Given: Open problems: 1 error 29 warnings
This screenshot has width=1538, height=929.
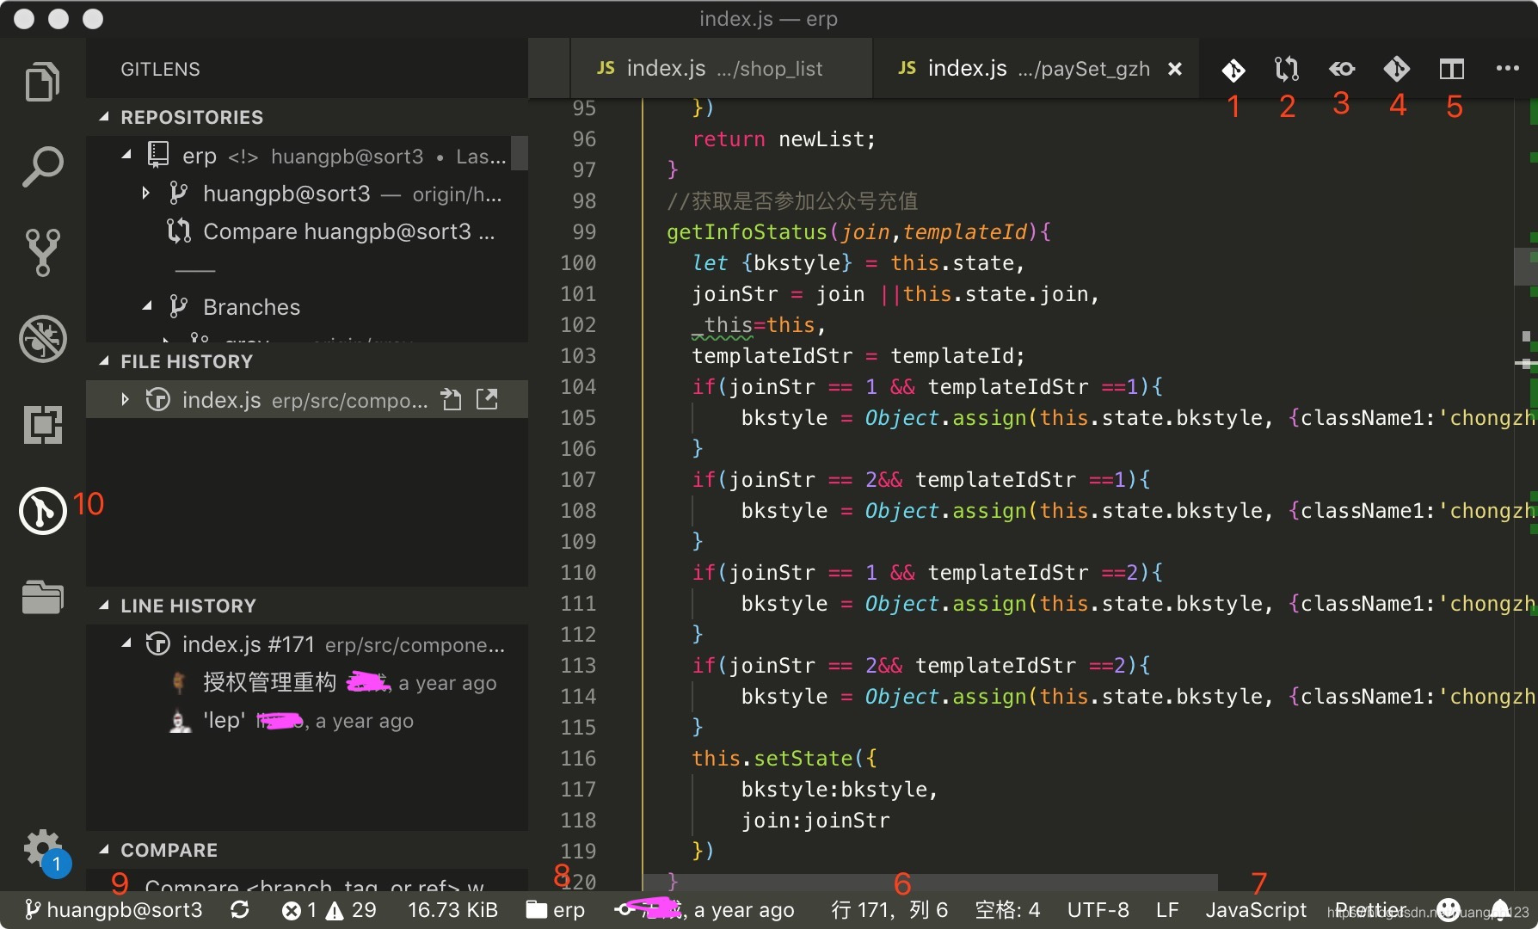Looking at the screenshot, I should pyautogui.click(x=329, y=910).
